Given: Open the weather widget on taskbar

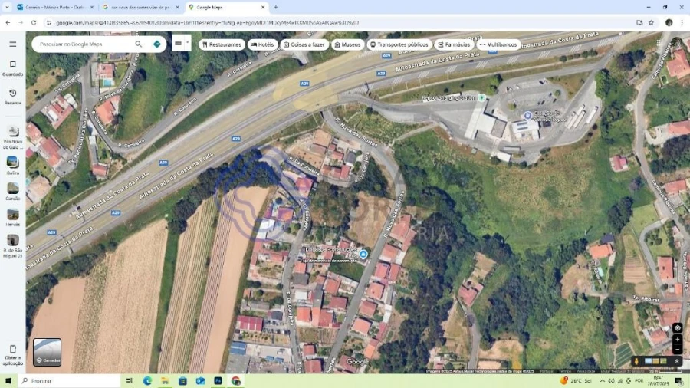Looking at the screenshot, I should pos(576,381).
